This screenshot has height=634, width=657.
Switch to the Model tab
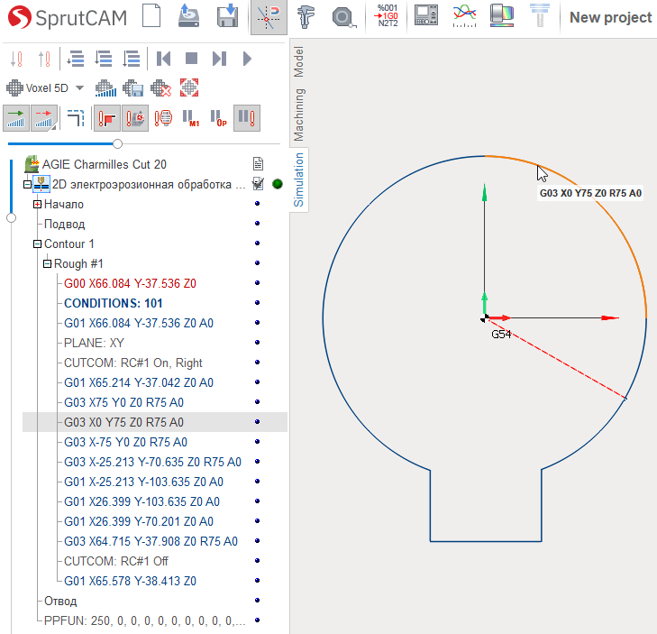coord(298,62)
